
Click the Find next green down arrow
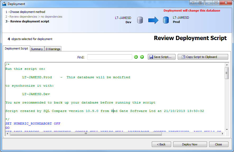136,57
